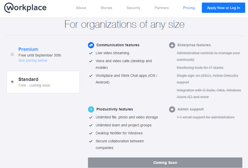Click the Admin support headset icon
Screen dimensions: 248x168
[x=172, y=109]
